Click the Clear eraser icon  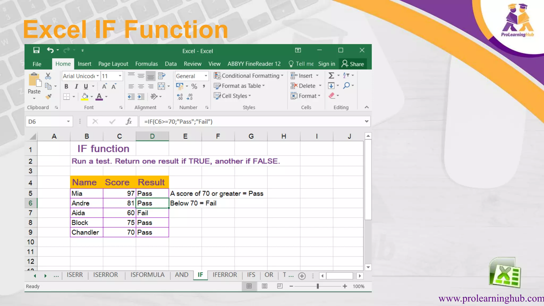tap(331, 96)
